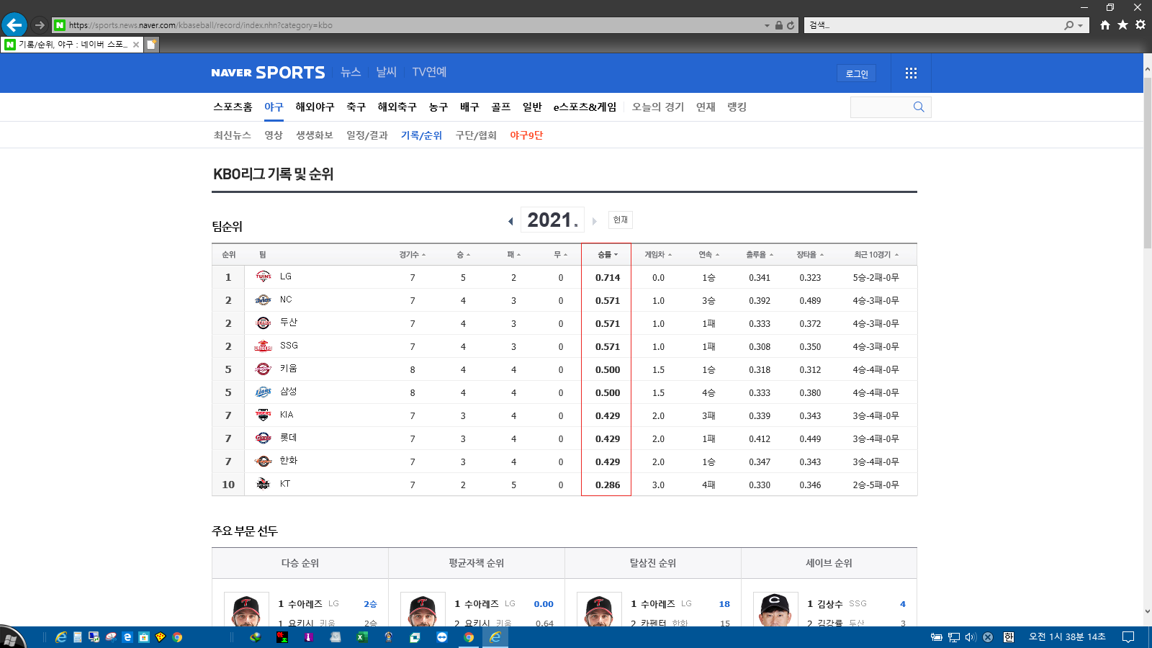Open browser settings gear icon
Viewport: 1152px width, 648px height.
(x=1140, y=25)
